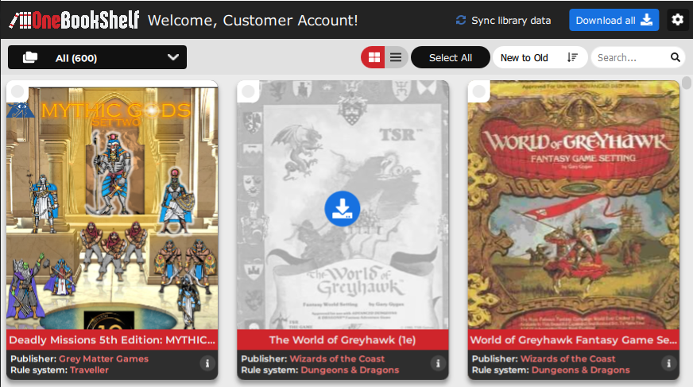Show info for Deadly Missions 5th Edition
693x387 pixels.
[206, 363]
